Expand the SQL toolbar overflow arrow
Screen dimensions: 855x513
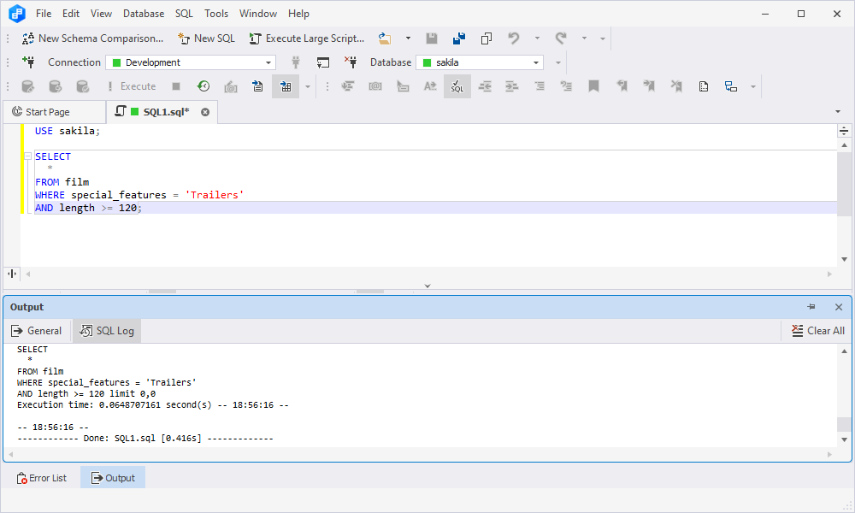coord(753,86)
